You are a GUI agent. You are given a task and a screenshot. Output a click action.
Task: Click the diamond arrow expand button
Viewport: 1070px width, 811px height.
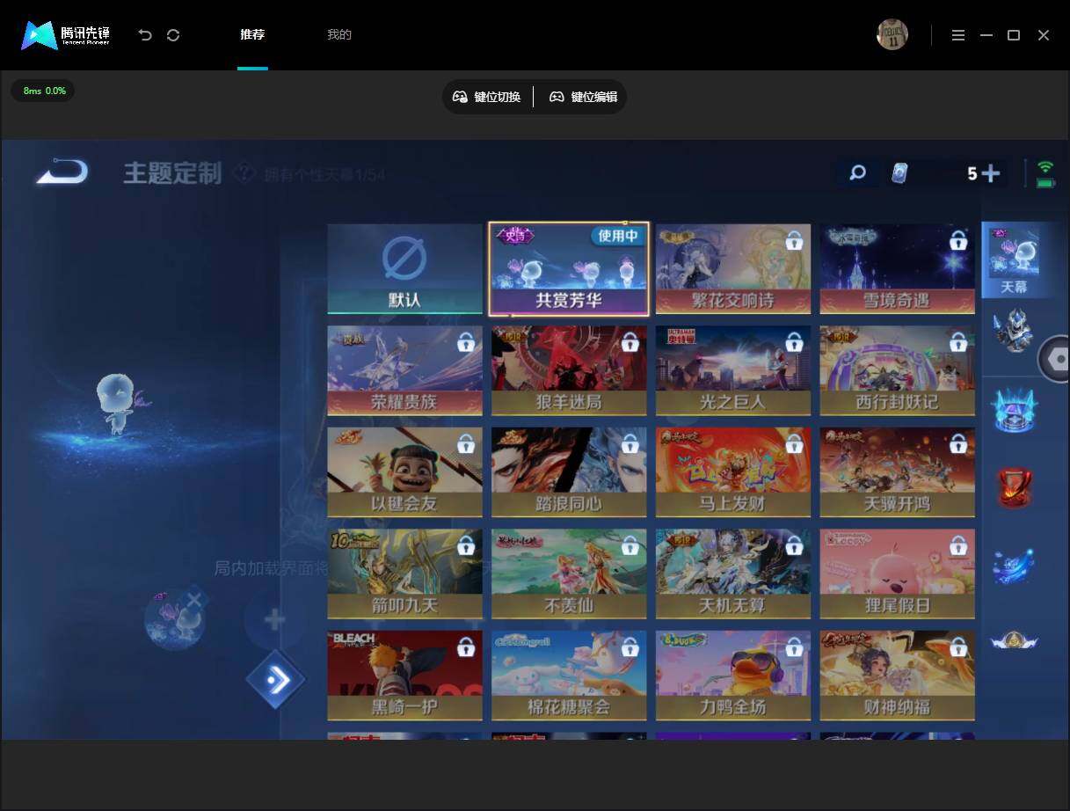click(275, 679)
